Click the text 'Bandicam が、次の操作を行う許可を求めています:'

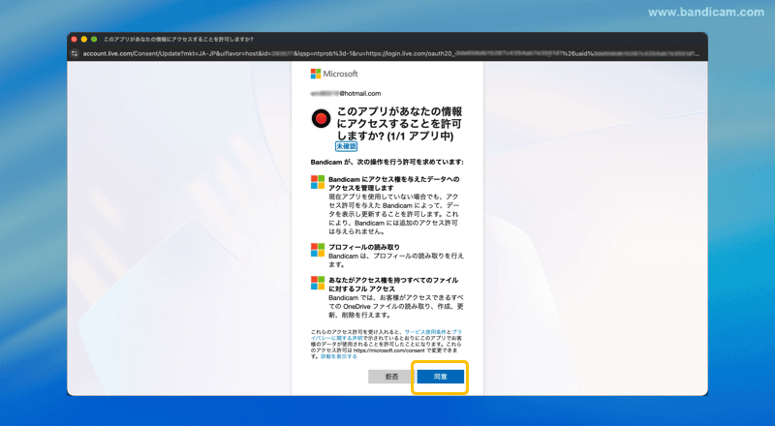pos(387,162)
